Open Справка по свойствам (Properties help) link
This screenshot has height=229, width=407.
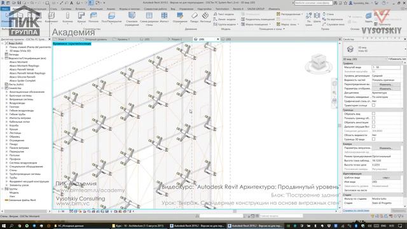click(356, 211)
